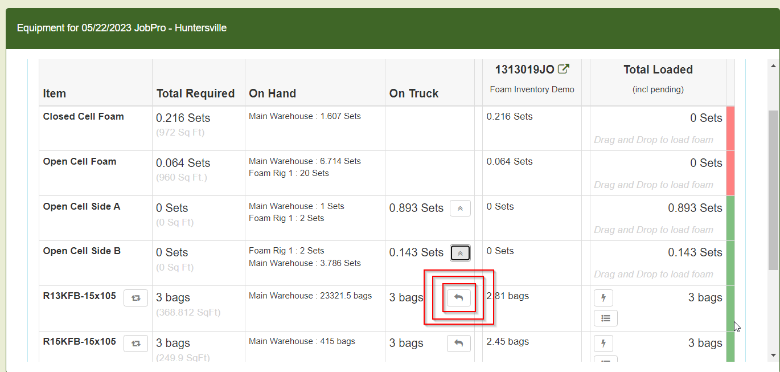The width and height of the screenshot is (780, 372).
Task: Click the return arrow for R13KFB-15x105
Action: coord(458,298)
